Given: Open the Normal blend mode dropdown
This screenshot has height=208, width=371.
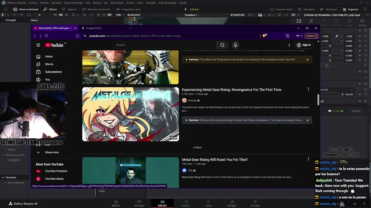Looking at the screenshot, I should 337,90.
